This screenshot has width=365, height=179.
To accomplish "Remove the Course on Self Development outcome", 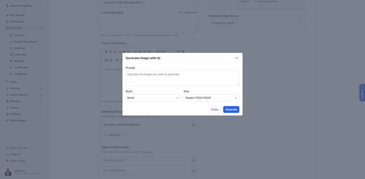I will coord(193,125).
